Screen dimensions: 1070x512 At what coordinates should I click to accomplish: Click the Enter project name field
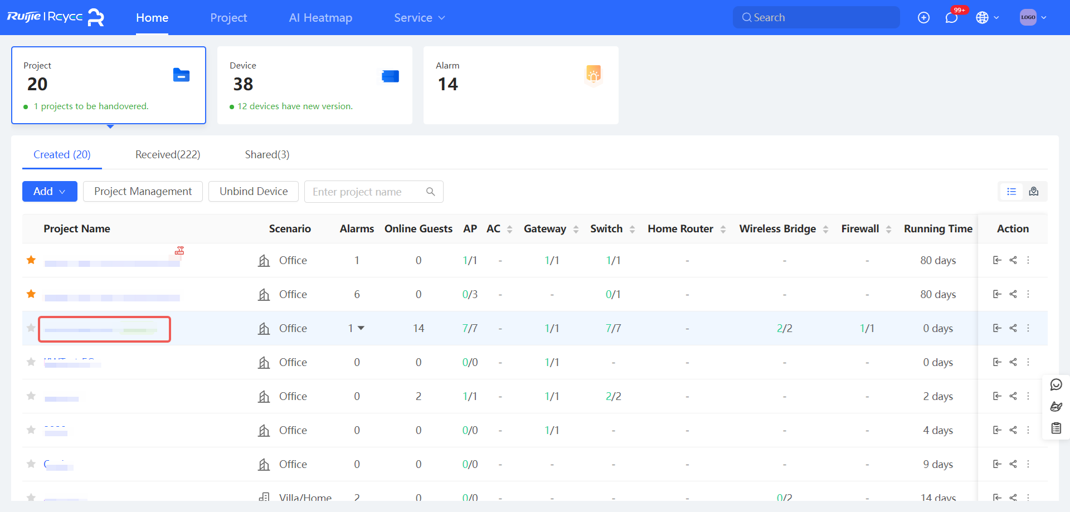365,192
